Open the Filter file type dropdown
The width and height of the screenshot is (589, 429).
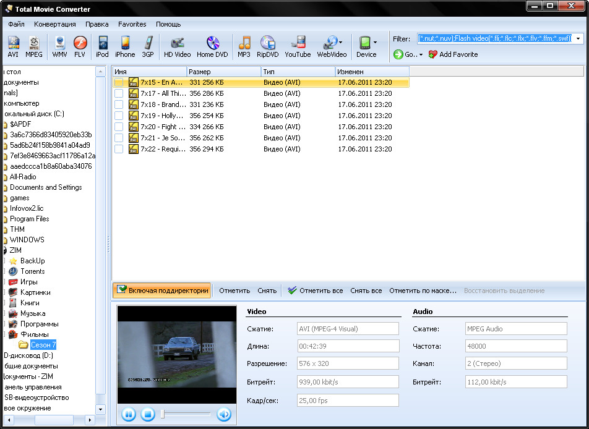(x=578, y=39)
